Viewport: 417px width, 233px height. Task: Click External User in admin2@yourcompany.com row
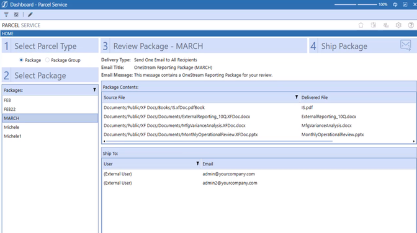click(117, 183)
